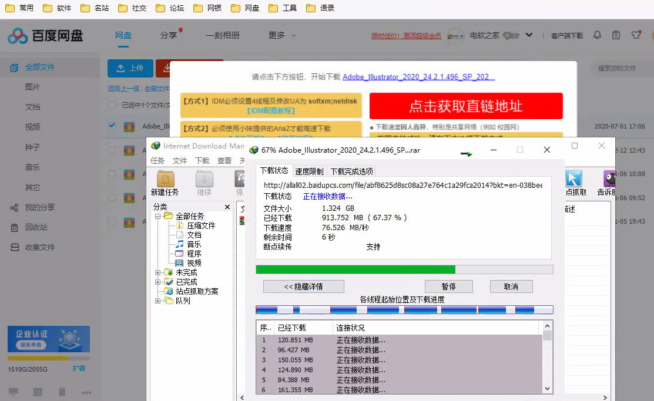Expand the 队列 tree node
The width and height of the screenshot is (654, 401).
pos(157,301)
